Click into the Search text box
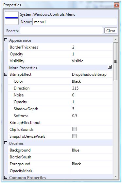Screen dimensions: 122x183 click(x=61, y=30)
